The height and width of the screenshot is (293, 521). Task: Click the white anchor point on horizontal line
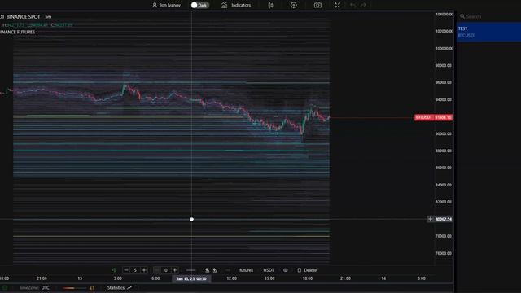[x=192, y=219]
